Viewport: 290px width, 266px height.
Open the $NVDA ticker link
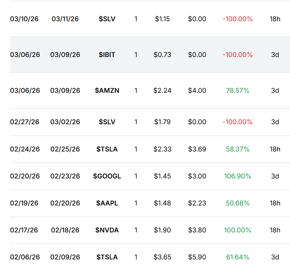107,230
